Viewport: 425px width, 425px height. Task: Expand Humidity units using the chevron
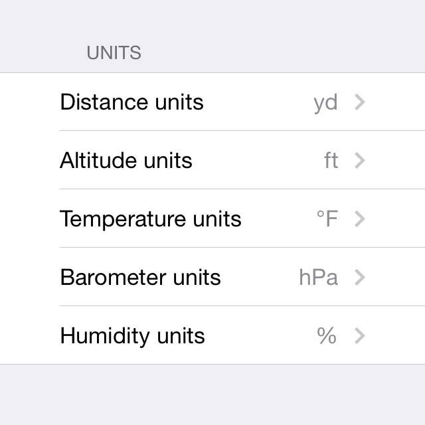tap(360, 336)
